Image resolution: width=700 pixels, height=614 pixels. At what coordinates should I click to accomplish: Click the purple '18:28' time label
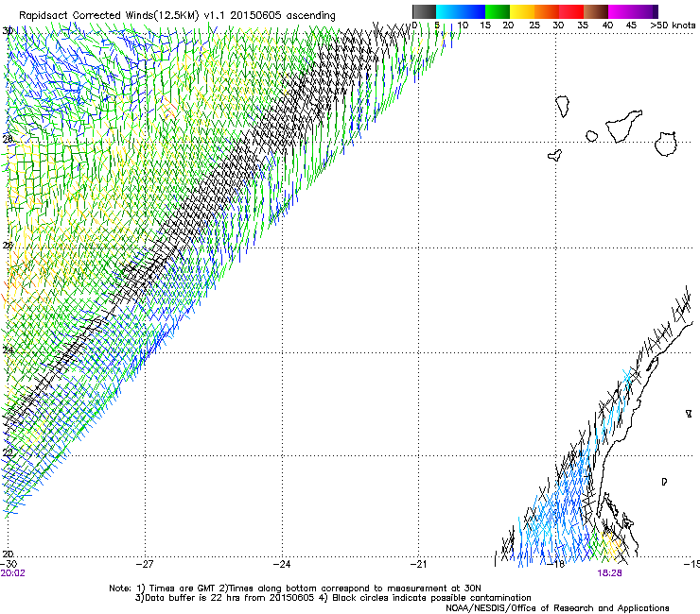[609, 573]
